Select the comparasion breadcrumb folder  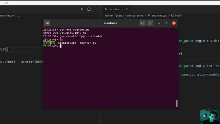(135, 15)
